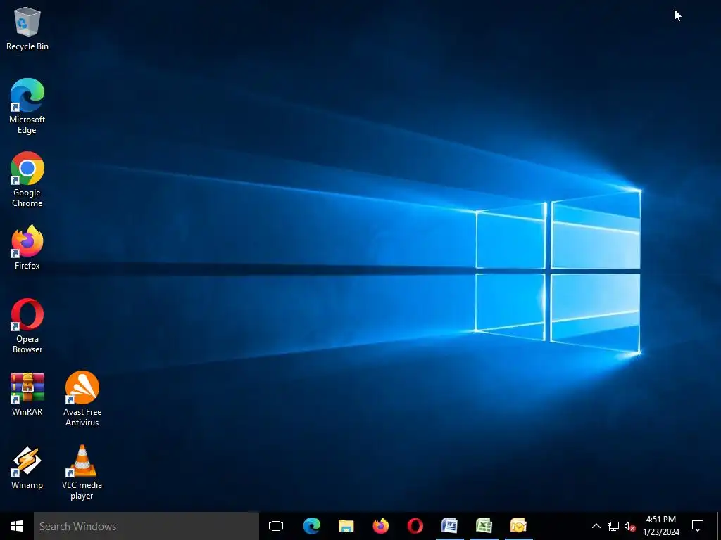
Task: Open the Windows Start menu
Action: (x=17, y=526)
